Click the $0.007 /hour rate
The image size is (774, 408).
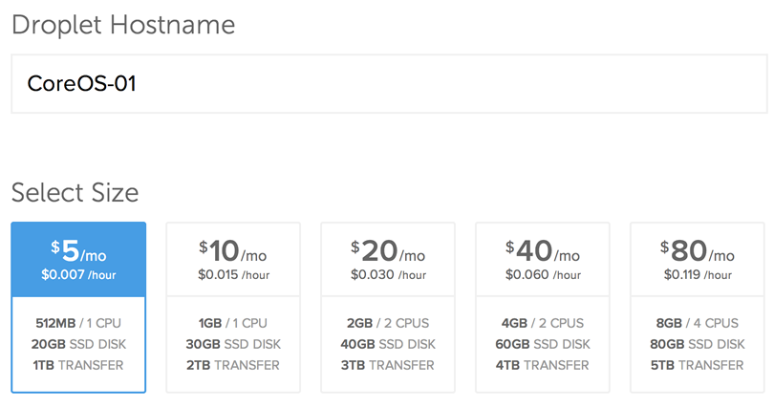point(78,275)
